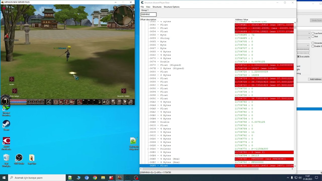Click the Address: Value column header

tap(242, 20)
